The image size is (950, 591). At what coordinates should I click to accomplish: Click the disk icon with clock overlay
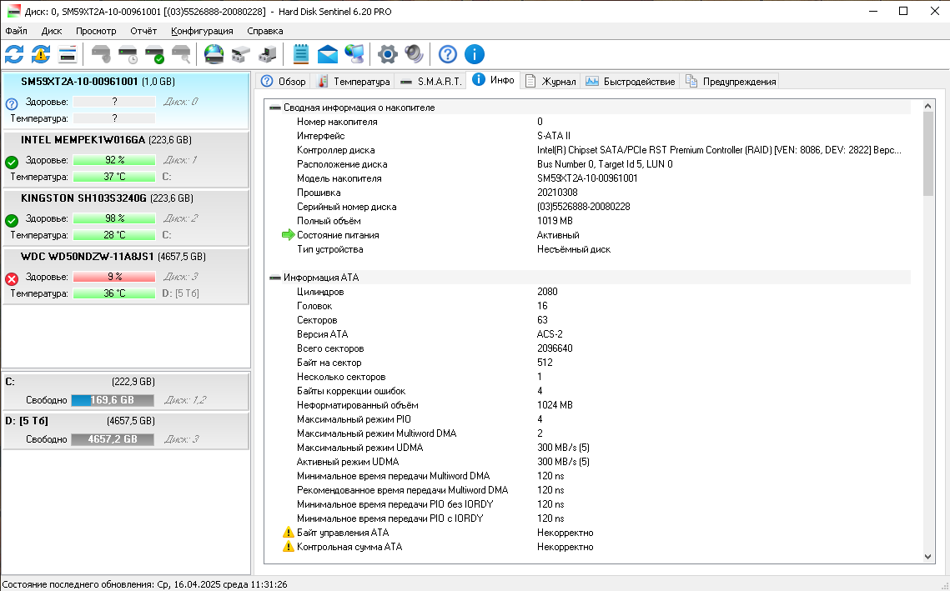pos(128,54)
